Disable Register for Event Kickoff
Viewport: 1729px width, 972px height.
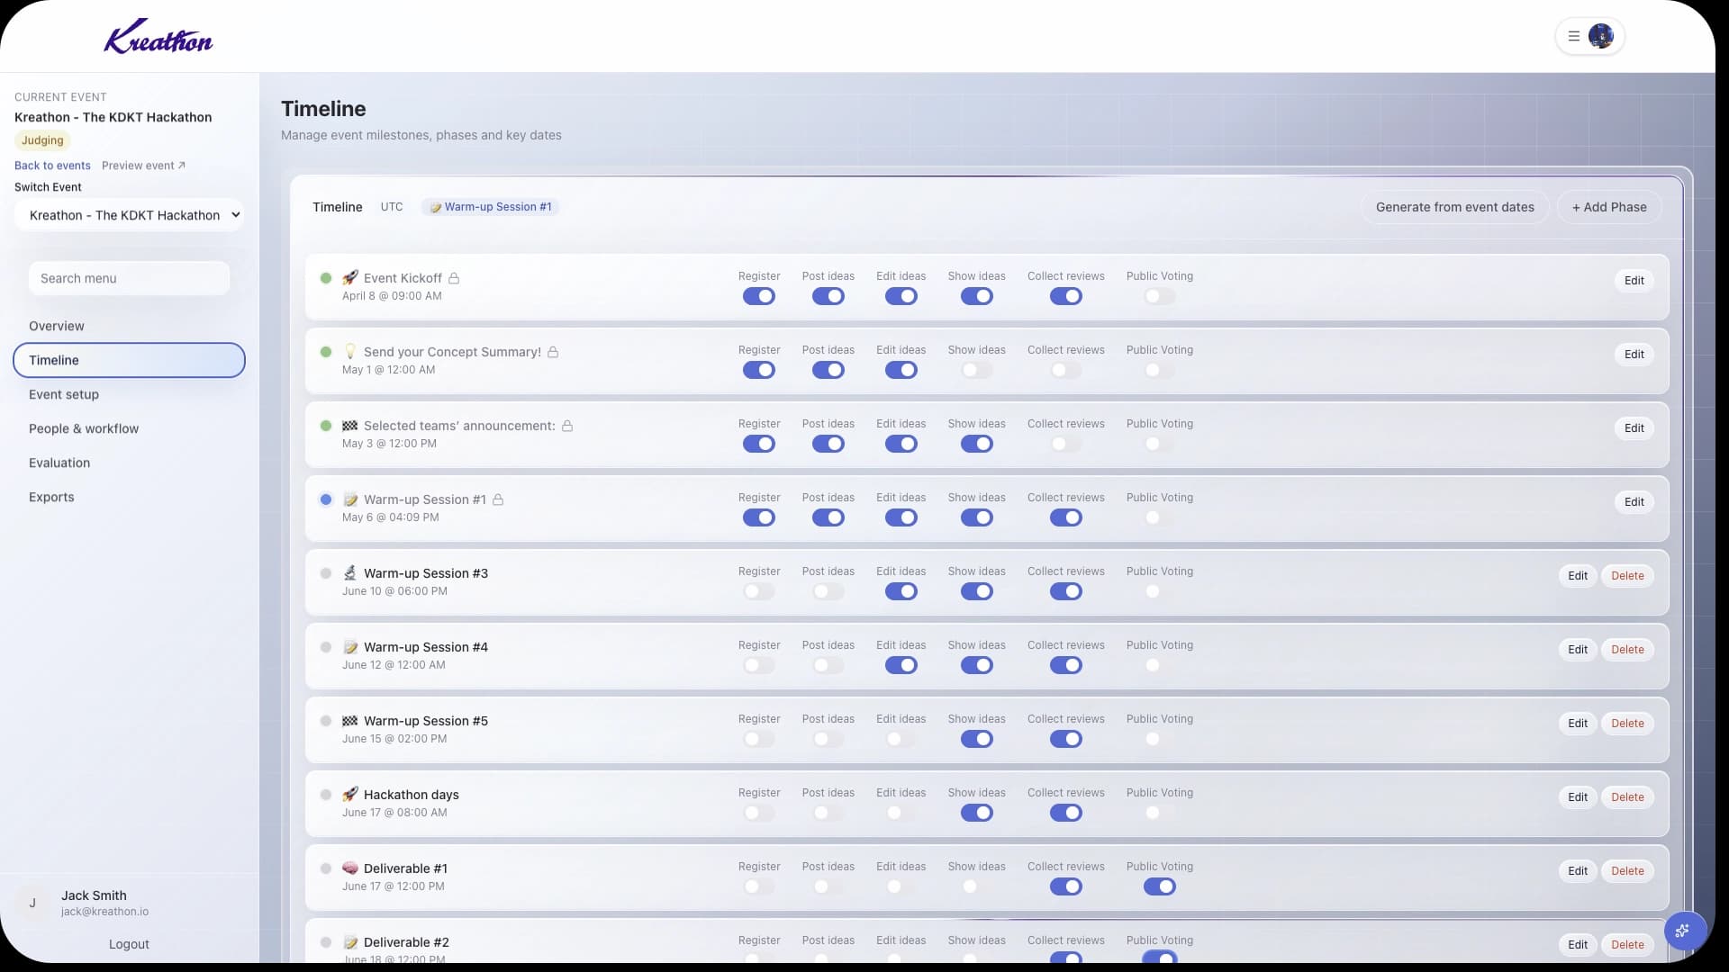pyautogui.click(x=759, y=296)
